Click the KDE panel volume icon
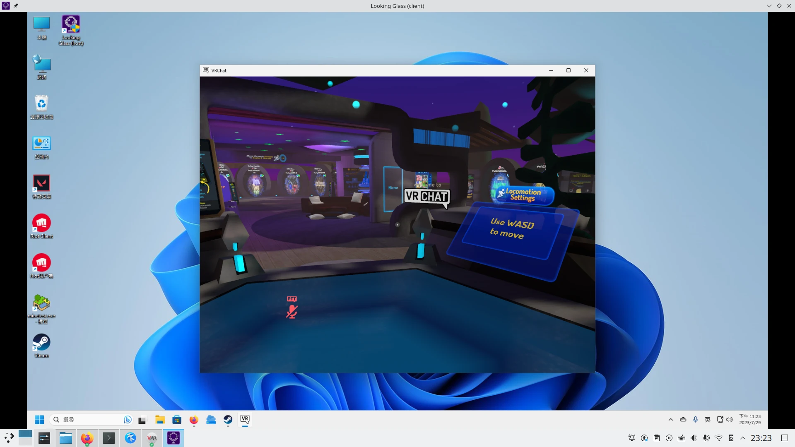The width and height of the screenshot is (795, 447). 694,438
